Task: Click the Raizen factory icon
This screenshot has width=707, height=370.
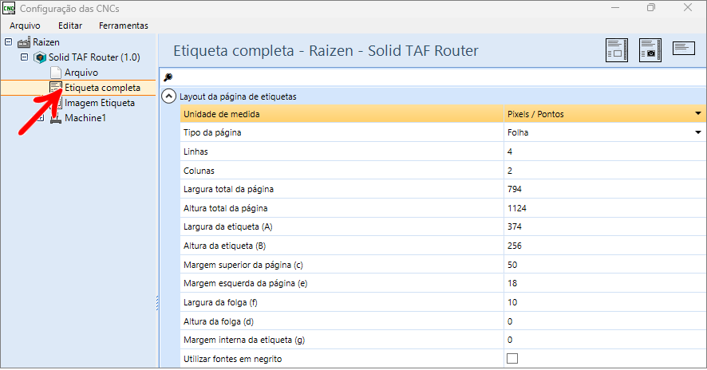Action: point(24,42)
